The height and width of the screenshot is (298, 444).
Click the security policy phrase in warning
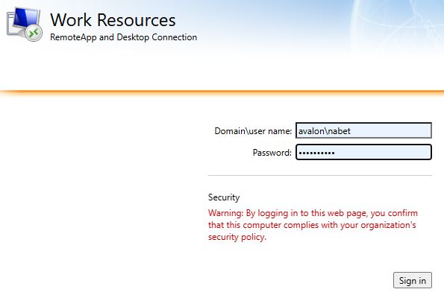[x=237, y=237]
